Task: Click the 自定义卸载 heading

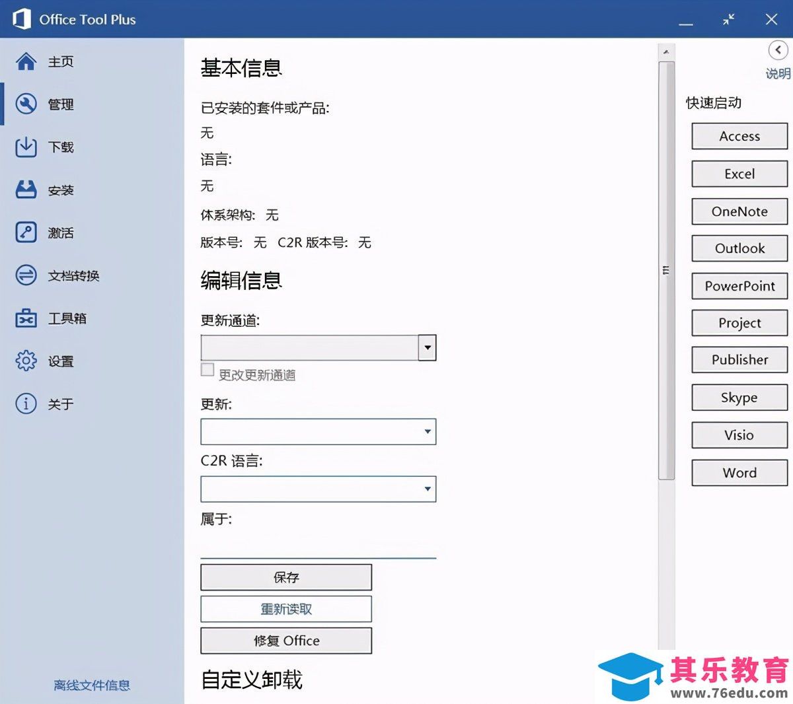Action: 252,680
